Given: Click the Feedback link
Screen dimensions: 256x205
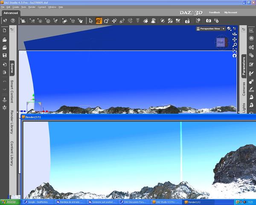Looking at the screenshot, I should pos(214,12).
